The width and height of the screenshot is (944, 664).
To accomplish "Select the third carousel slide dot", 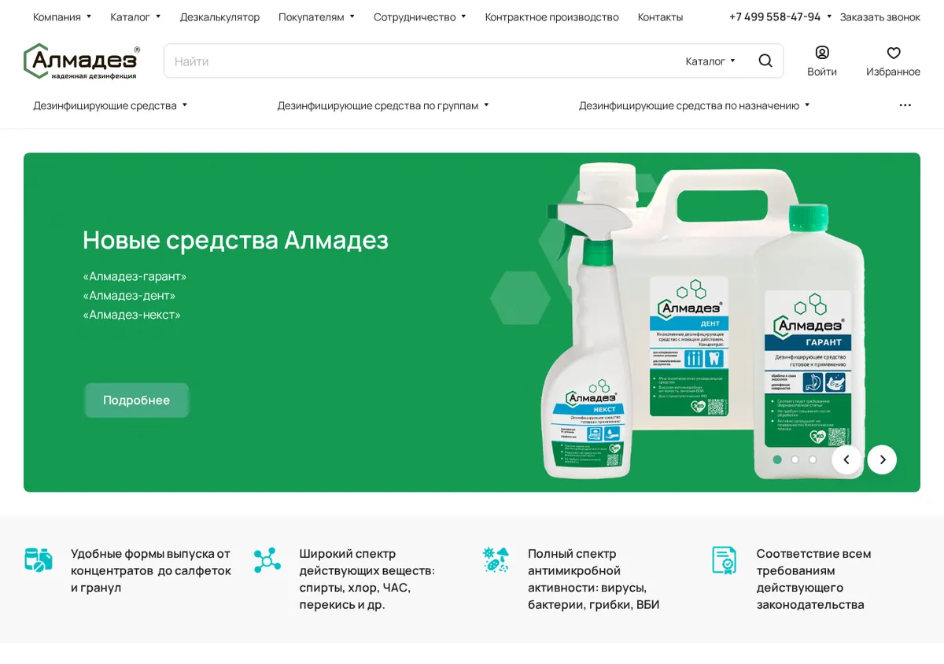I will pos(813,459).
